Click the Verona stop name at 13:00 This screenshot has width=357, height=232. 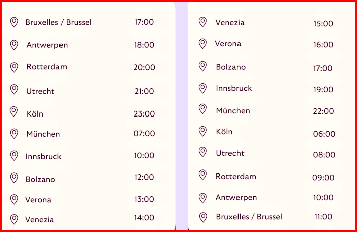coord(38,200)
